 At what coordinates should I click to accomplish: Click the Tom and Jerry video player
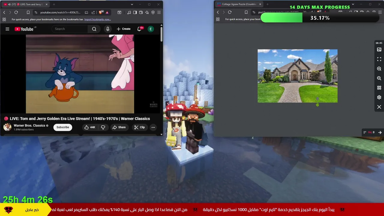[x=80, y=74]
